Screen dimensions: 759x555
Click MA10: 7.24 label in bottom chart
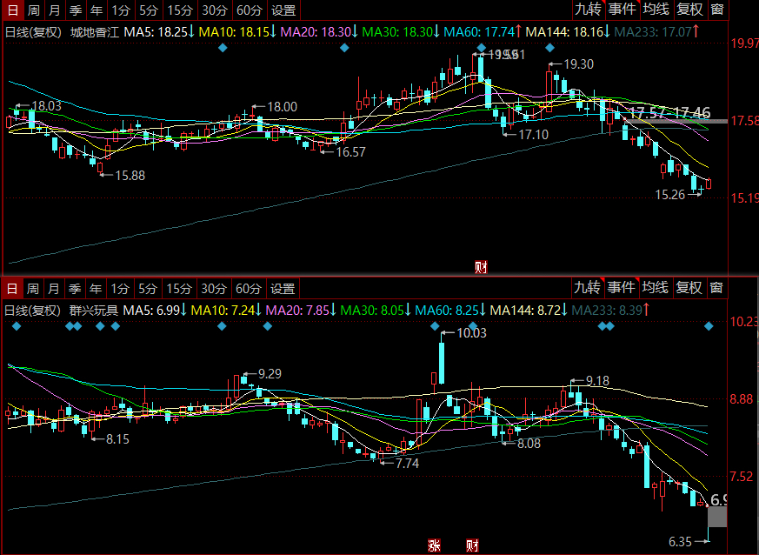[227, 311]
